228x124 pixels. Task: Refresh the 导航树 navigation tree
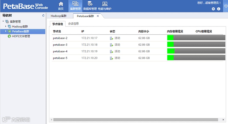point(43,15)
